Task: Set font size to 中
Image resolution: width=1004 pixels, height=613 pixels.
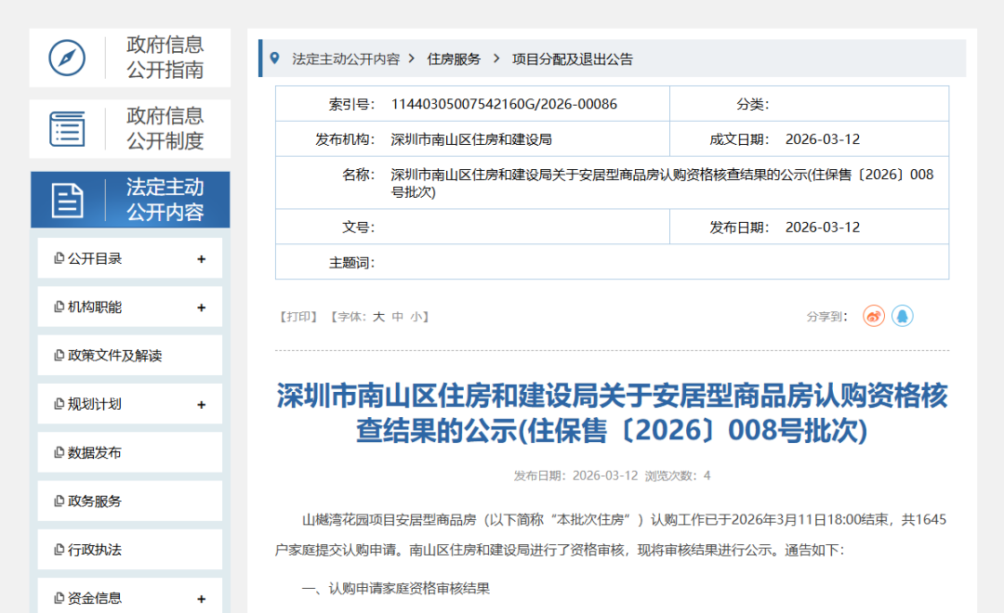Action: 398,317
